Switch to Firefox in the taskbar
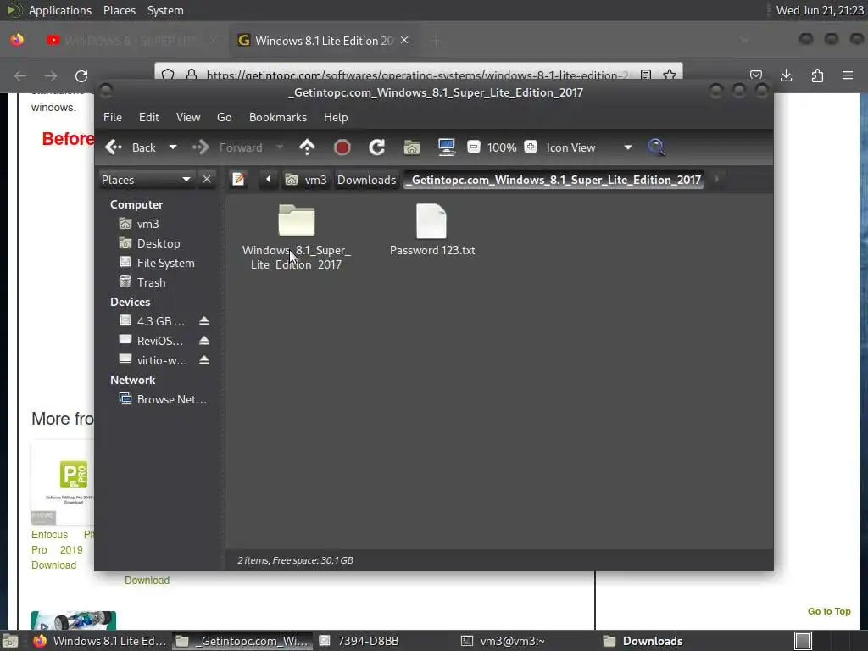Image resolution: width=868 pixels, height=651 pixels. [99, 641]
